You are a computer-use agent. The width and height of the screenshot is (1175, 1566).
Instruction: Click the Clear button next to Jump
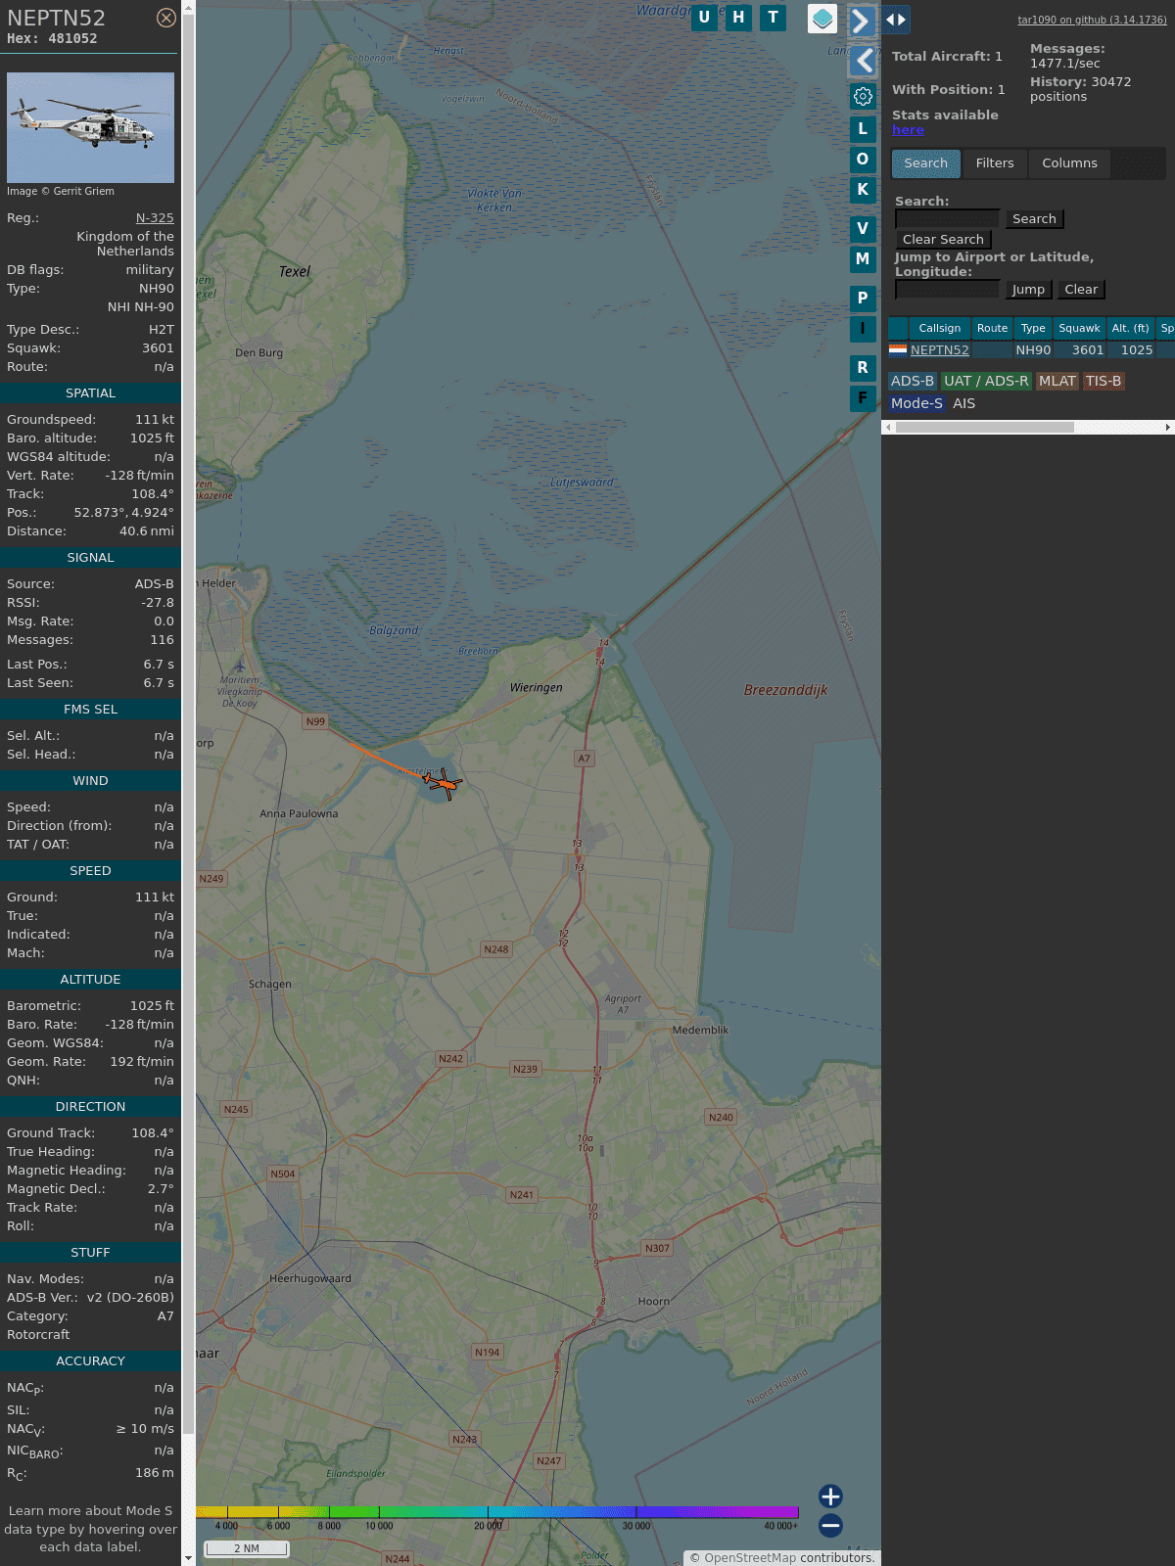[1081, 290]
